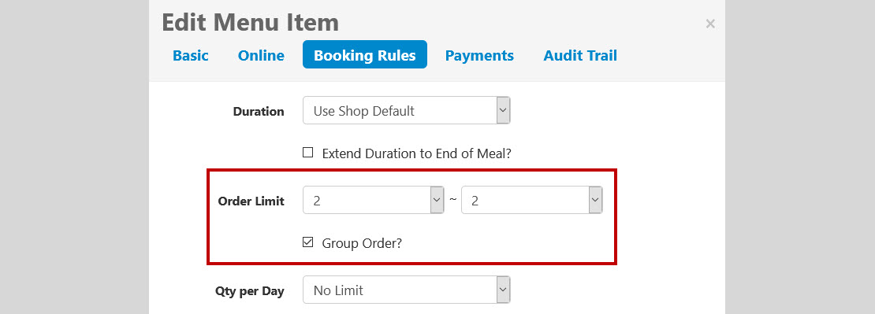Click the 'Extend Duration to End of Meal?' label
875x314 pixels.
click(416, 153)
